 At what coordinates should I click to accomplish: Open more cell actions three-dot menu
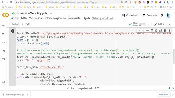[x=169, y=30]
